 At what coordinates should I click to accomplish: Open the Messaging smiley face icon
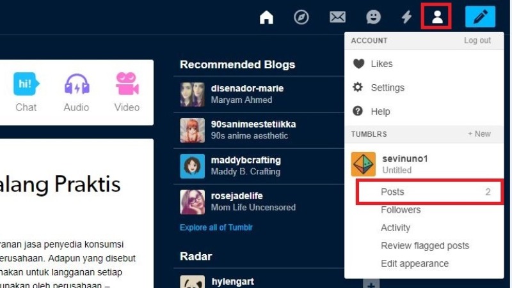click(x=373, y=17)
